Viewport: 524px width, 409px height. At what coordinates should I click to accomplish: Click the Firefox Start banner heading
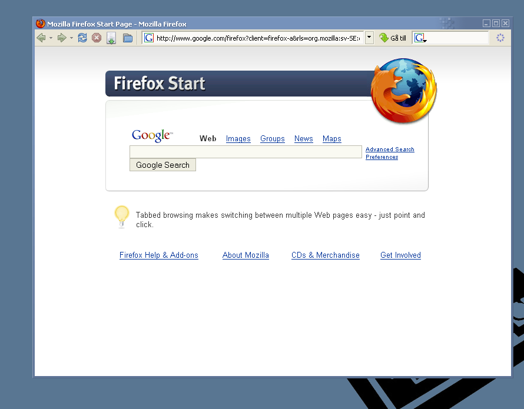pyautogui.click(x=160, y=83)
